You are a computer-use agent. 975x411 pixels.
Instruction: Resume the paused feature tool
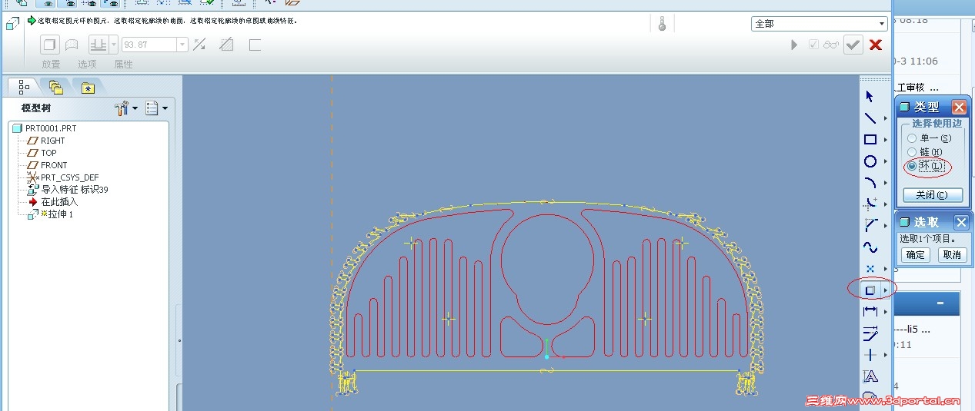click(794, 45)
